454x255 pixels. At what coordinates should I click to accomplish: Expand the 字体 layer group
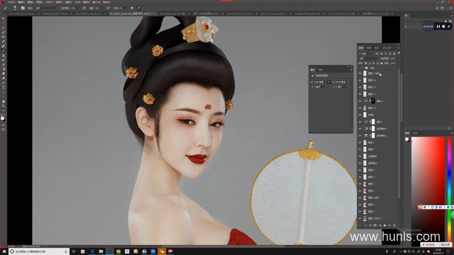pos(364,68)
